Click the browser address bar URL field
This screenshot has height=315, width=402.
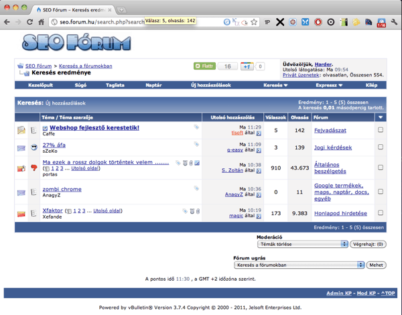134,22
